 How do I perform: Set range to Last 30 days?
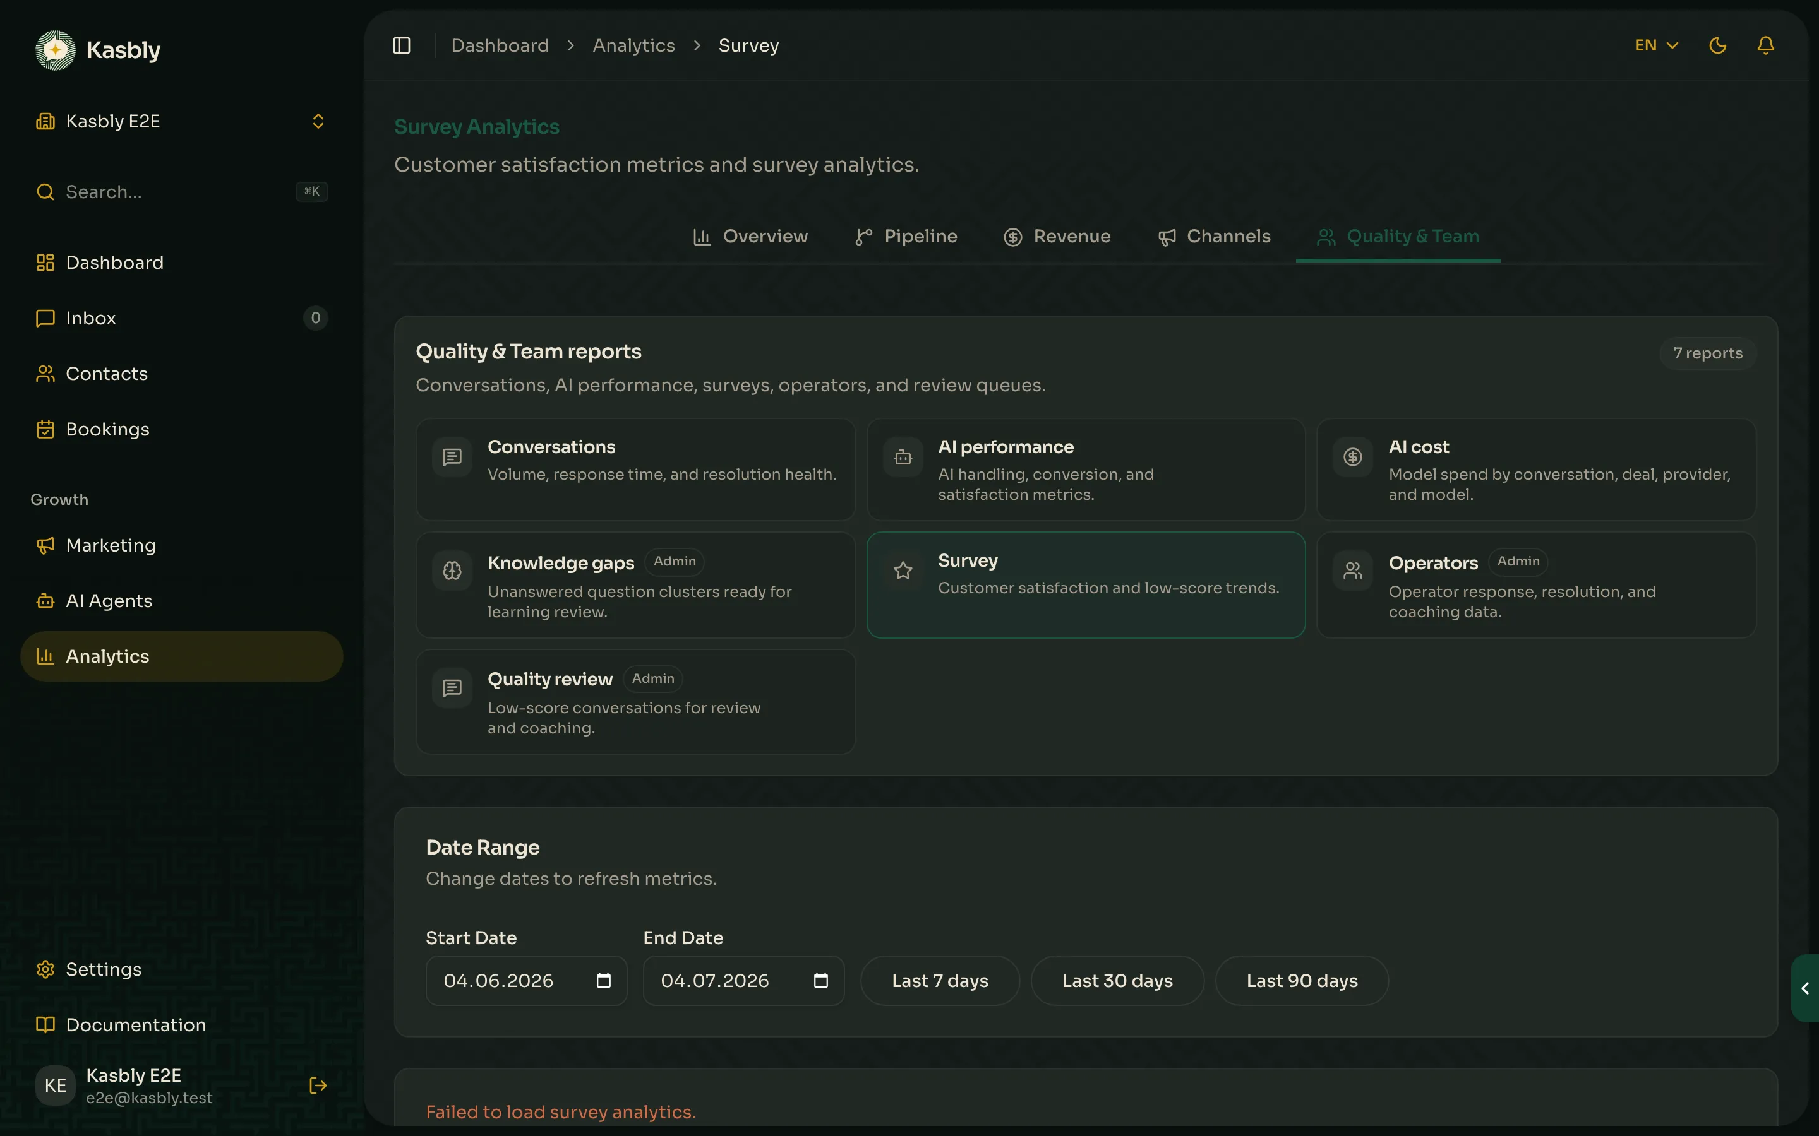coord(1117,981)
